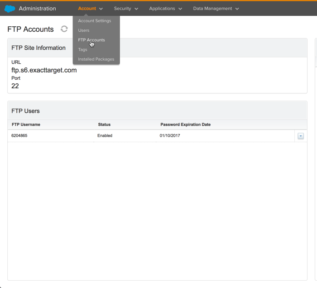
Task: Refresh the FTP Accounts page
Action: point(64,29)
